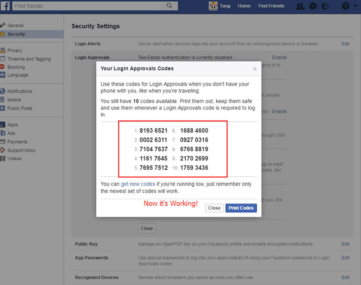
Task: Open Ads settings label
Action: pos(11,133)
